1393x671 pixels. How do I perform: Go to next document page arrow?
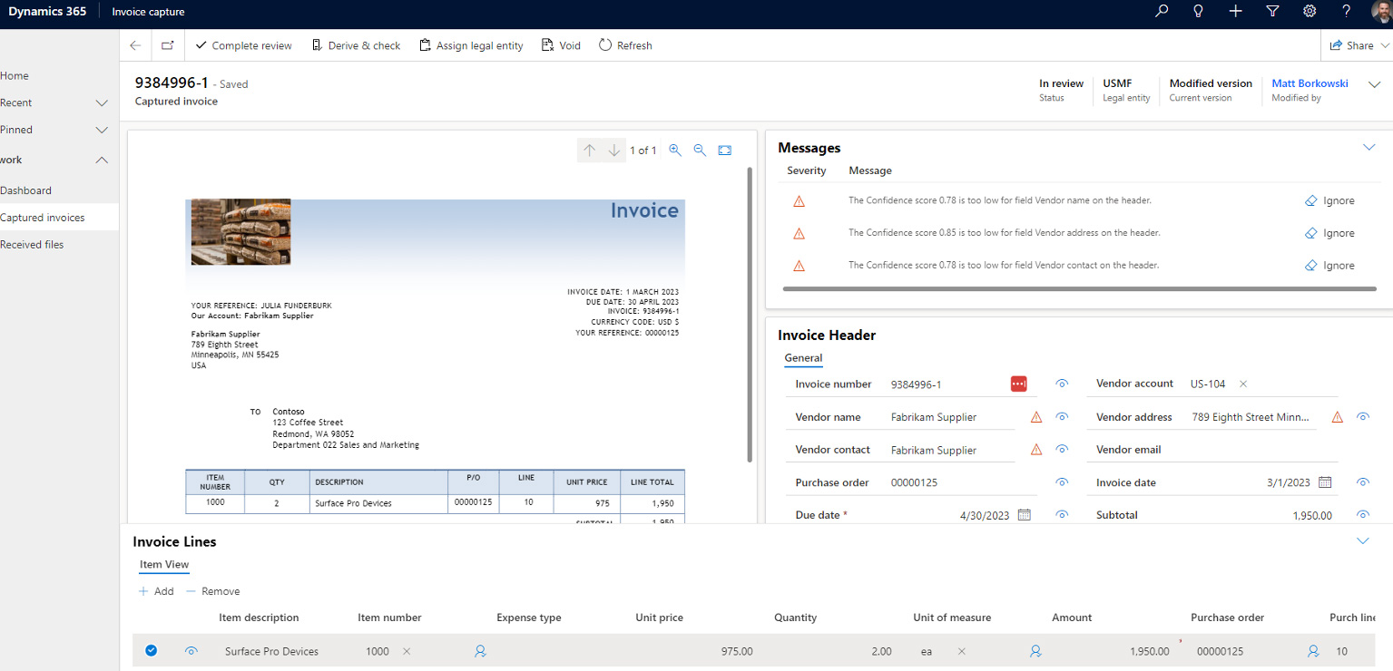point(614,151)
